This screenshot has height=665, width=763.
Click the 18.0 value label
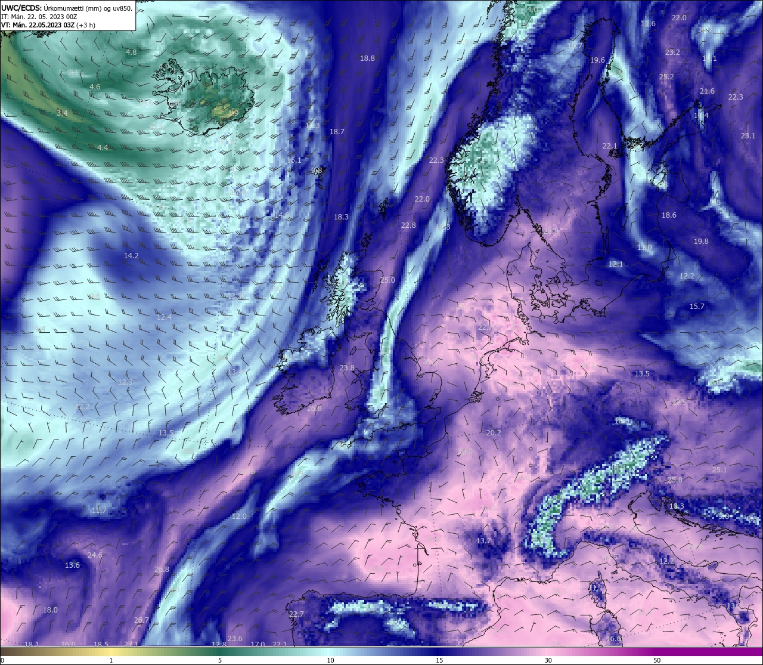(x=50, y=610)
